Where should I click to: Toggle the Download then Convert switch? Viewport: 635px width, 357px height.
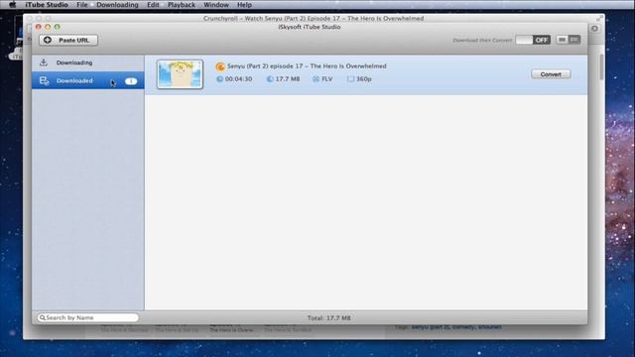[533, 40]
